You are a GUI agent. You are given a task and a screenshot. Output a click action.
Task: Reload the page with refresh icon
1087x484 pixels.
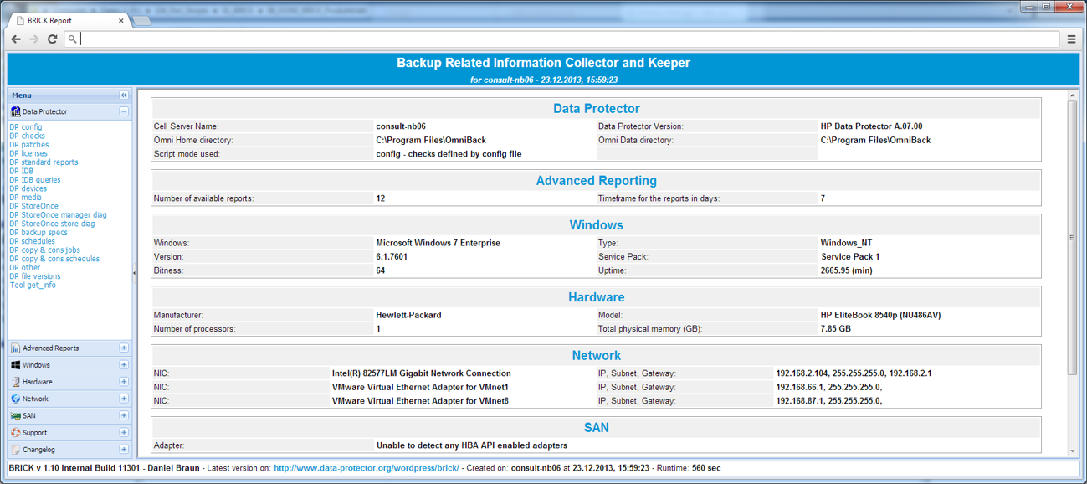click(x=52, y=39)
